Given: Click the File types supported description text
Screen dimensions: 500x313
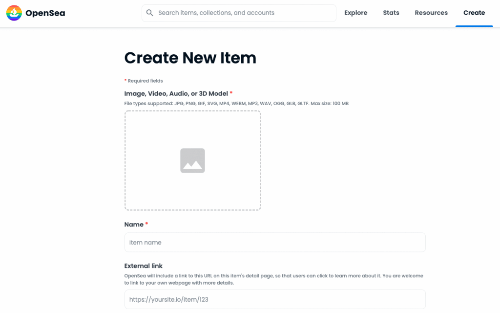Looking at the screenshot, I should [x=236, y=104].
